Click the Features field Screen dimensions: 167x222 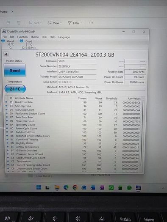click(x=102, y=92)
